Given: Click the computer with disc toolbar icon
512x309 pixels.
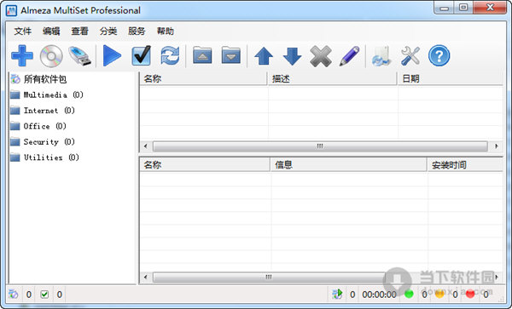Looking at the screenshot, I should pyautogui.click(x=381, y=56).
